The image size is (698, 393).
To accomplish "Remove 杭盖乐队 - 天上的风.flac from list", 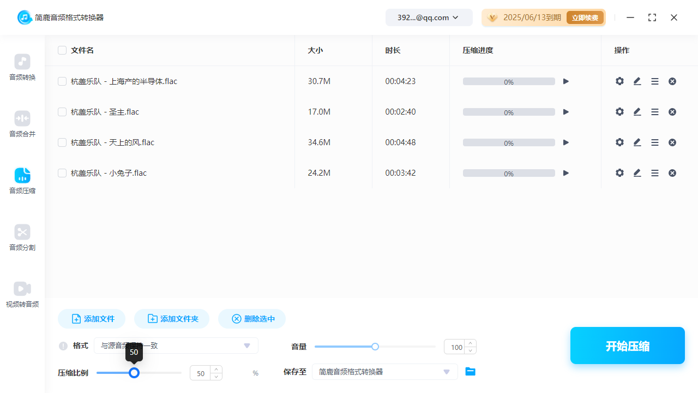I will 672,142.
